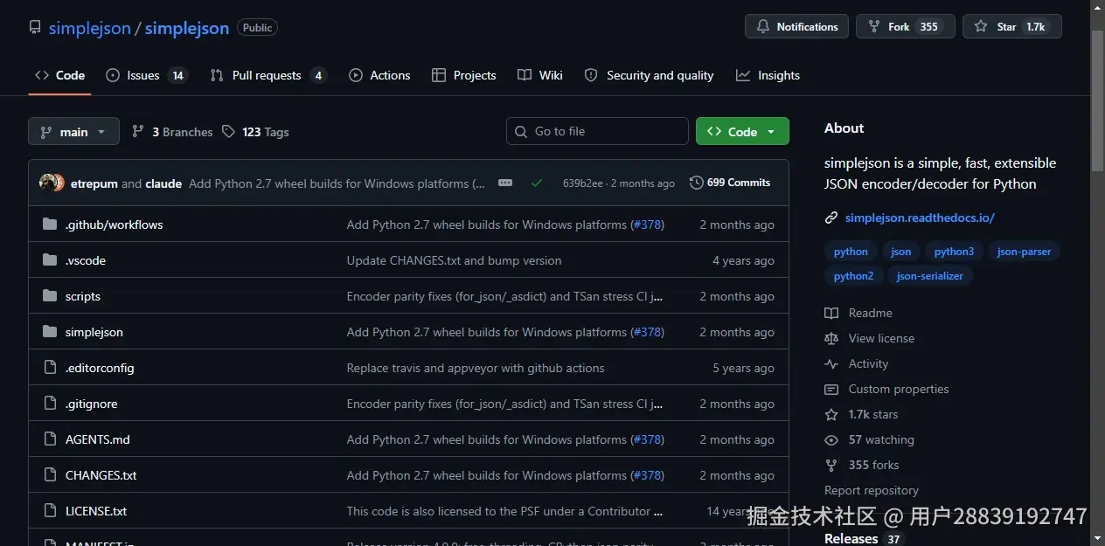Viewport: 1105px width, 546px height.
Task: Open 'Replace travis and appveyor' commit message
Action: [476, 368]
